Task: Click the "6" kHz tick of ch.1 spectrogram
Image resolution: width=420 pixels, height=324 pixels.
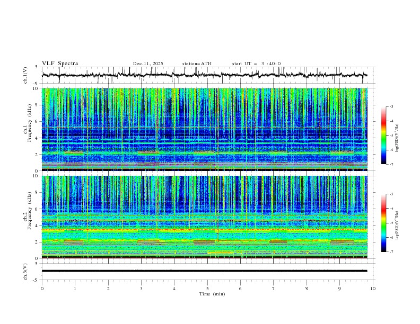Action: 37,122
